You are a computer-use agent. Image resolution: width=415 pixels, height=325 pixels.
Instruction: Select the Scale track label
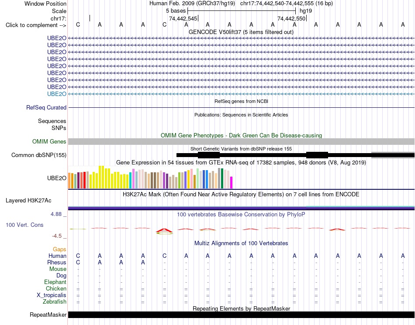[59, 11]
